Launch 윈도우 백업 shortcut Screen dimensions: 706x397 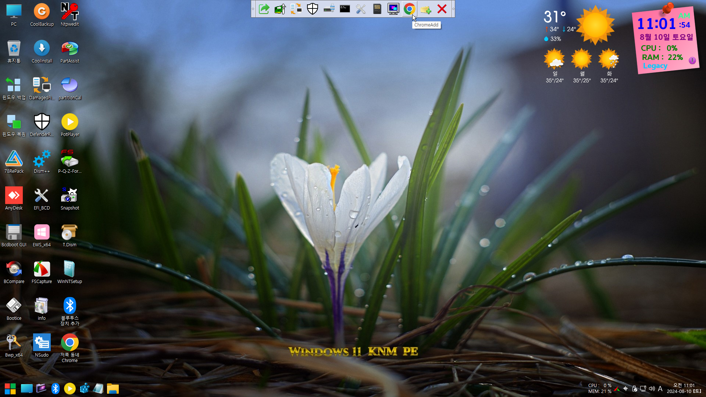click(x=14, y=88)
